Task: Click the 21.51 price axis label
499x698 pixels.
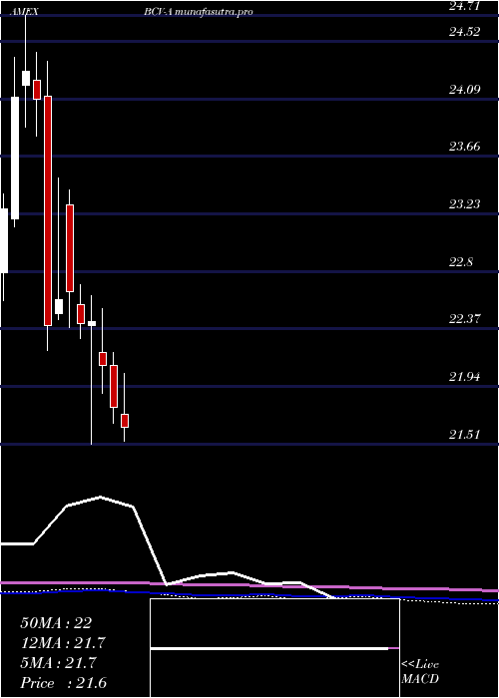Action: coord(464,434)
